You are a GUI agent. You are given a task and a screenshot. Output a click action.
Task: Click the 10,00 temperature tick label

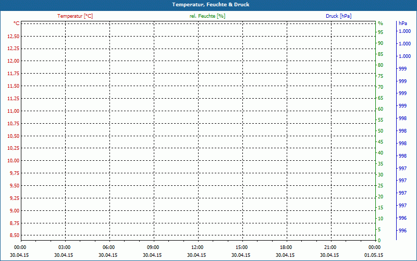point(14,161)
